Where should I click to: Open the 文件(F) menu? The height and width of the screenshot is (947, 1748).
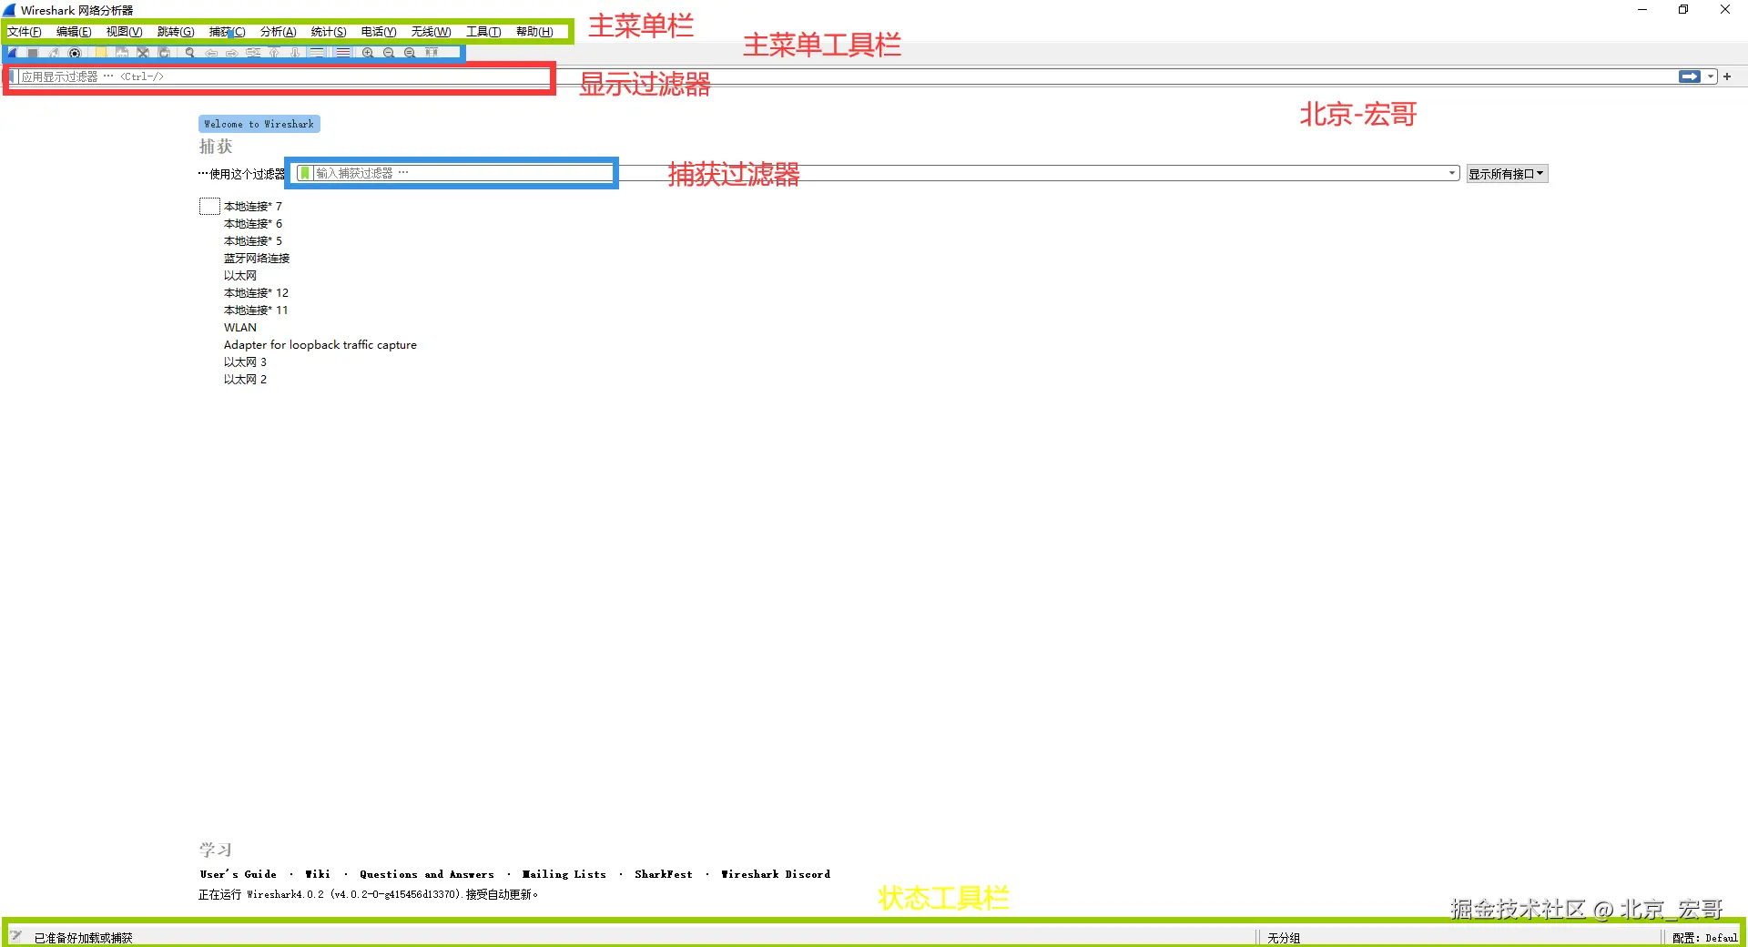tap(25, 32)
